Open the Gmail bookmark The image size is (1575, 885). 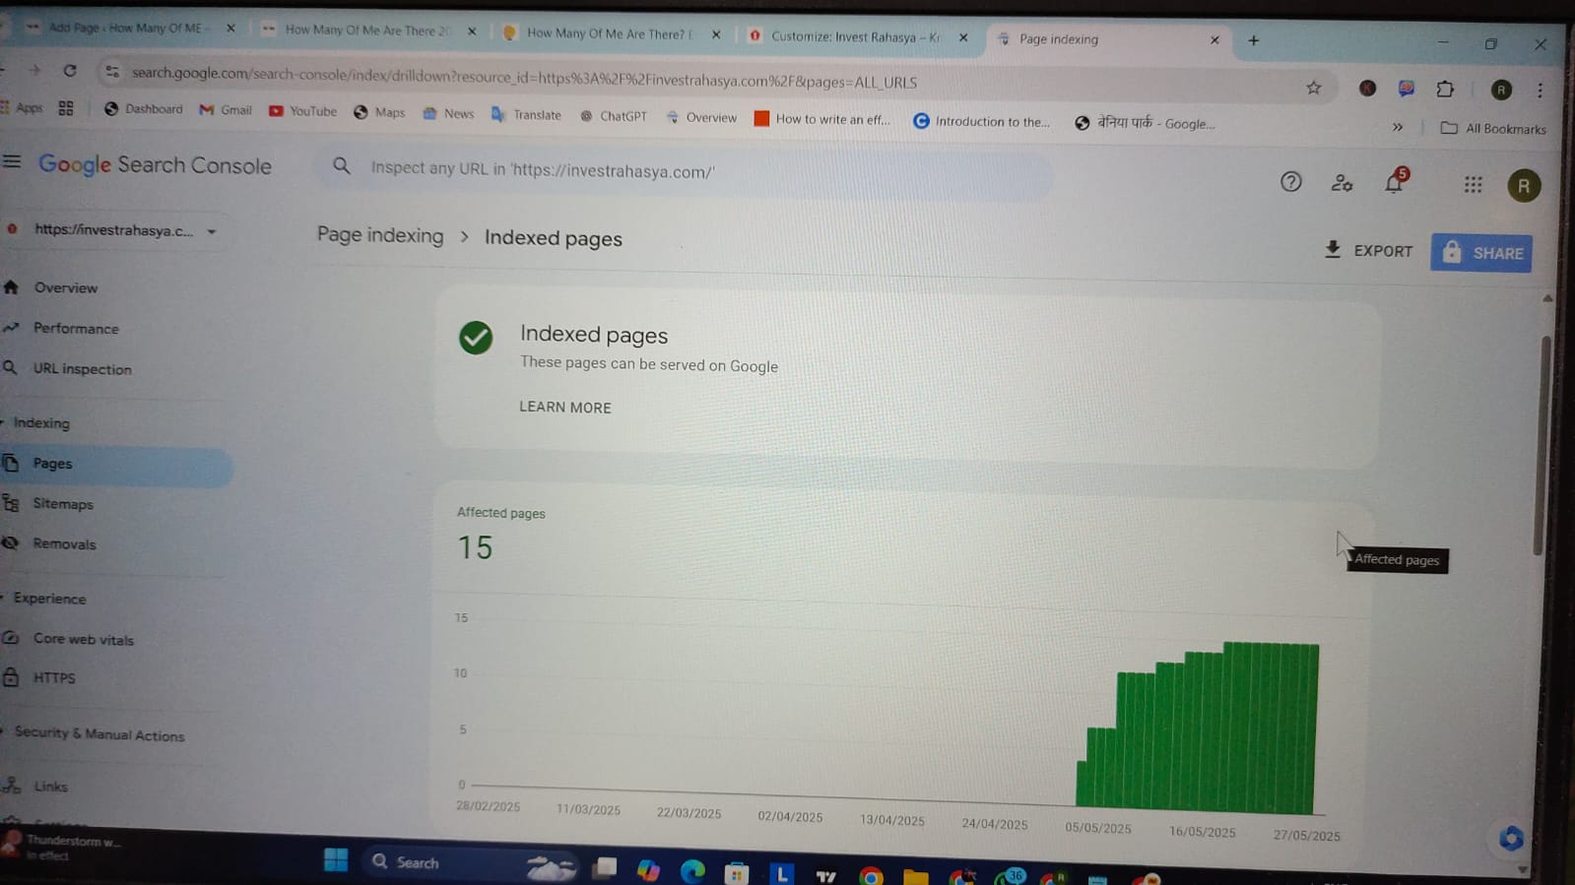(226, 110)
